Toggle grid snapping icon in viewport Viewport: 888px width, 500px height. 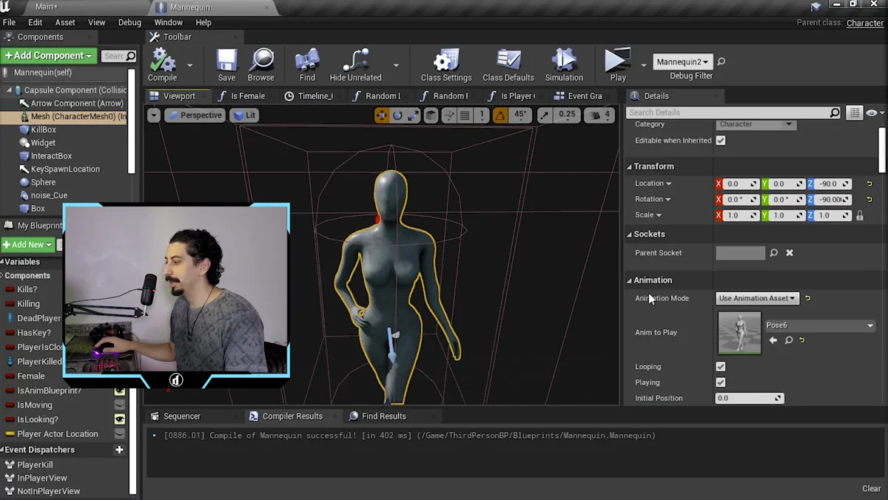[x=465, y=115]
